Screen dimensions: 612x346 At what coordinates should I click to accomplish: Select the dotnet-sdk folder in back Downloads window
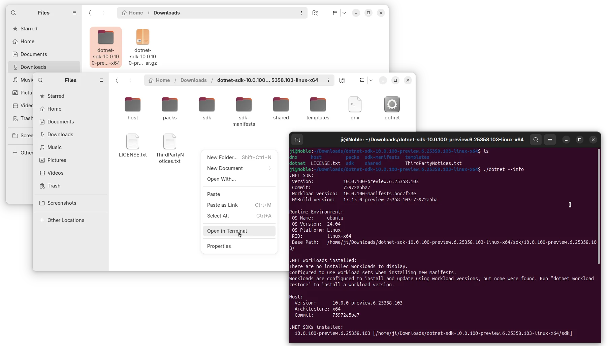click(106, 48)
